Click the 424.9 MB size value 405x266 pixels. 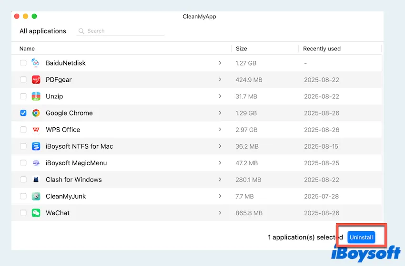249,80
